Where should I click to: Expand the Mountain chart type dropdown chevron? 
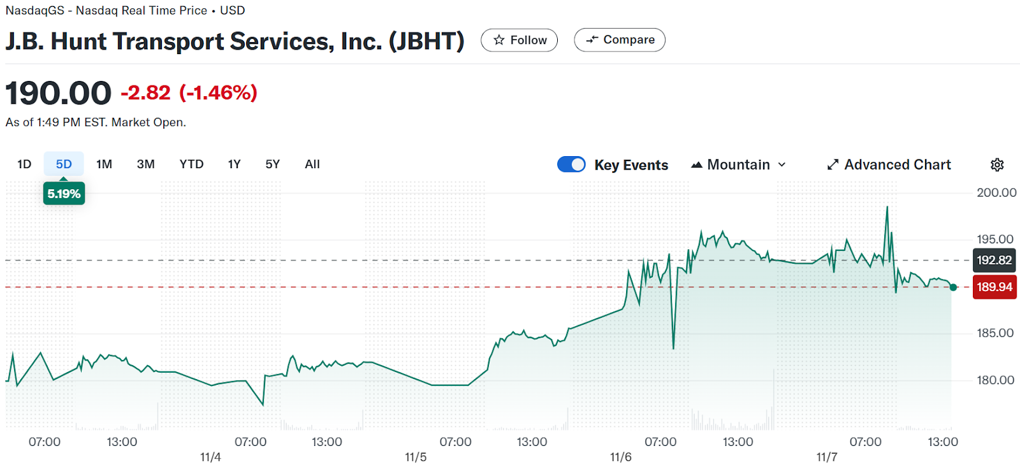tap(782, 165)
